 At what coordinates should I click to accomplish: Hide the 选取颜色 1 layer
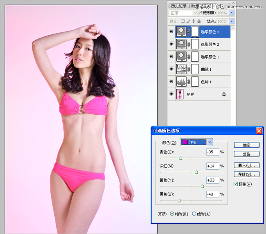click(x=171, y=56)
